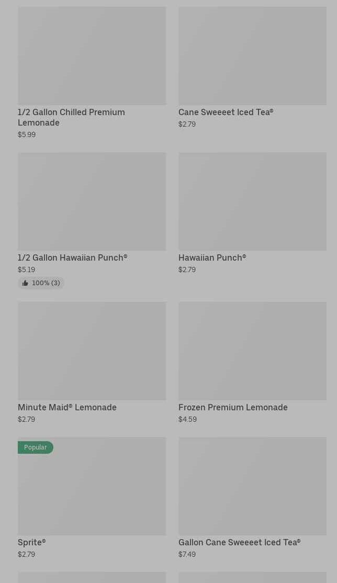The image size is (337, 583).
Task: Select the Sprite item title
Action: coord(31,543)
